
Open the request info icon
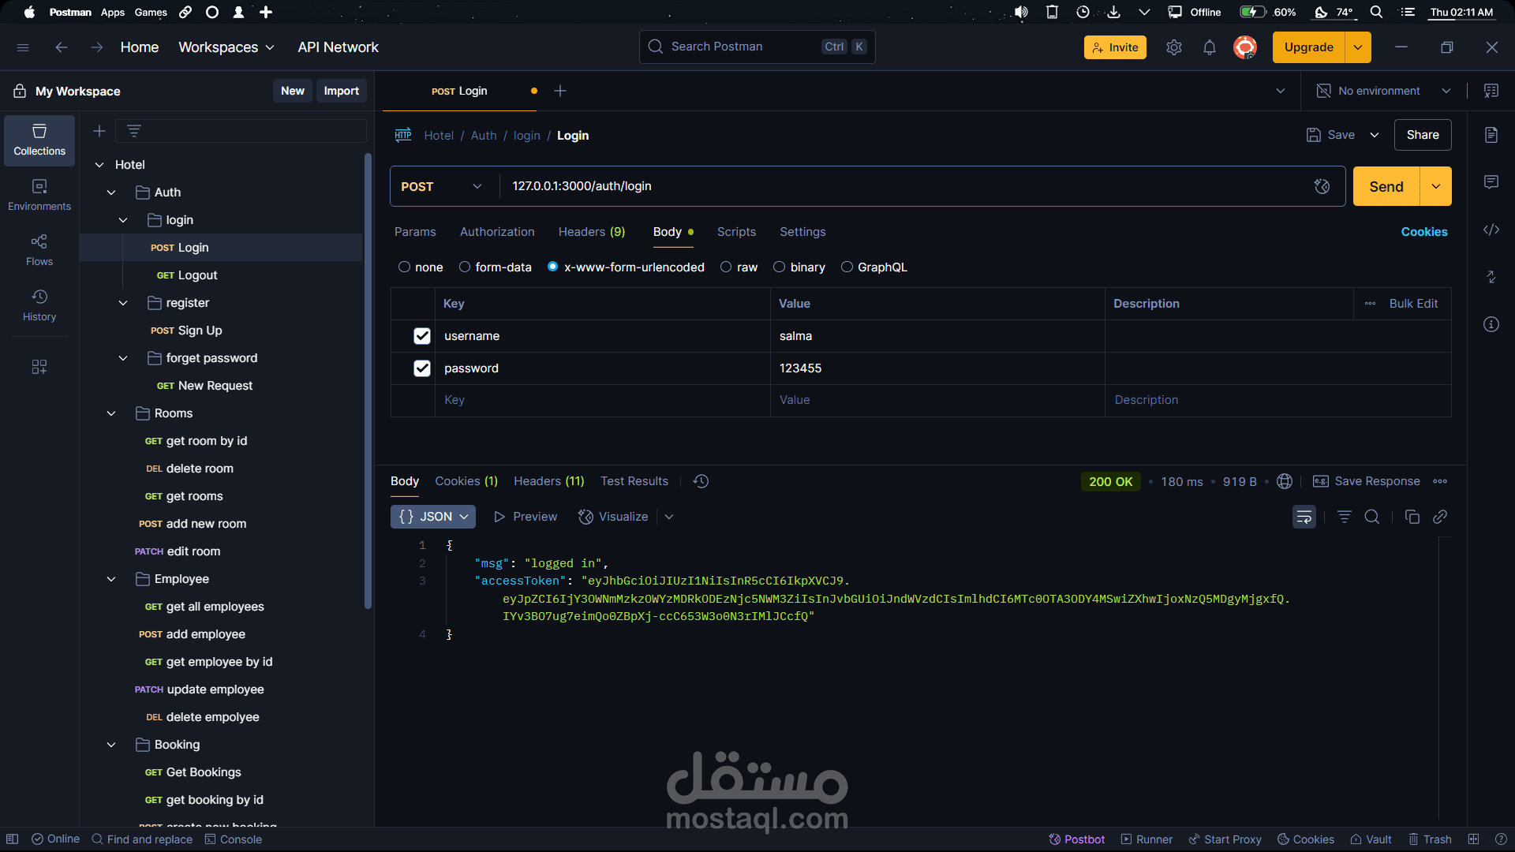click(x=1491, y=324)
